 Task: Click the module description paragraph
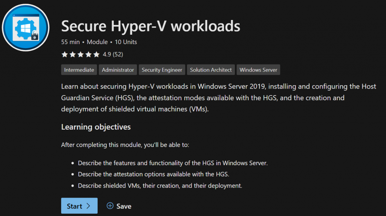[x=219, y=98]
